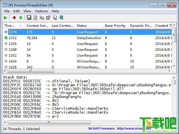Sort by Dynamic Priority column header
Viewport: 179px width, 134px height.
click(141, 26)
